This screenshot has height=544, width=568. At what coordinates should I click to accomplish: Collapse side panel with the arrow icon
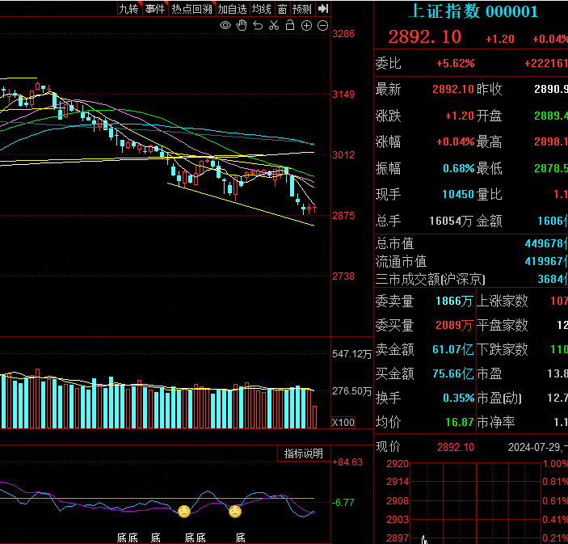click(x=322, y=9)
